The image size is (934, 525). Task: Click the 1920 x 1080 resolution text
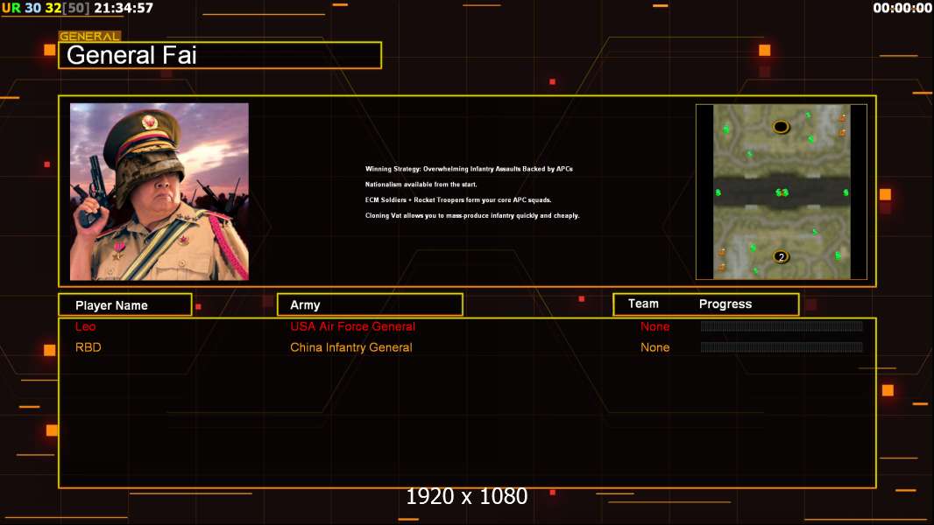[467, 496]
